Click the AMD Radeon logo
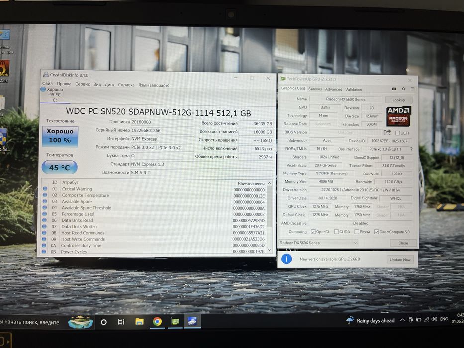This screenshot has height=348, width=464. click(398, 116)
